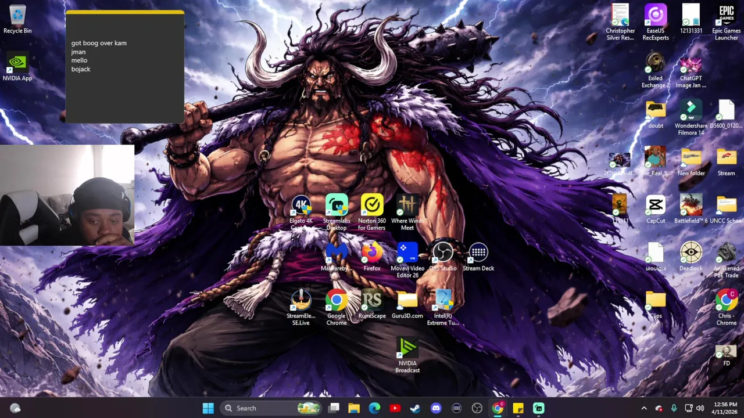Open Streamlabs from taskbar
This screenshot has width=744, height=418.
[x=539, y=408]
